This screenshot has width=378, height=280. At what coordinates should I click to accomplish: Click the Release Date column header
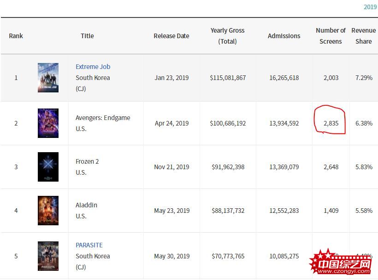point(171,36)
